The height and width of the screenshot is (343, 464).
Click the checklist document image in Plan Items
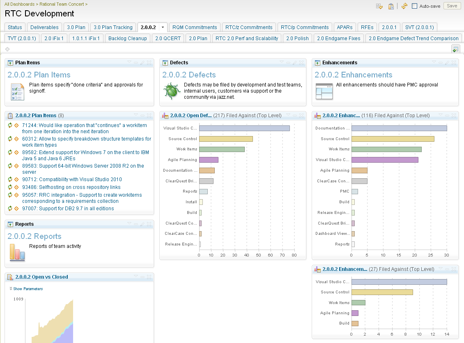[x=18, y=92]
